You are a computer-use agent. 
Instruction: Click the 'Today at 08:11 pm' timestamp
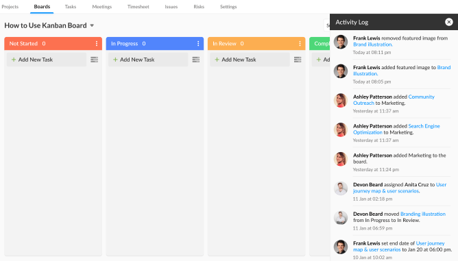pyautogui.click(x=372, y=53)
